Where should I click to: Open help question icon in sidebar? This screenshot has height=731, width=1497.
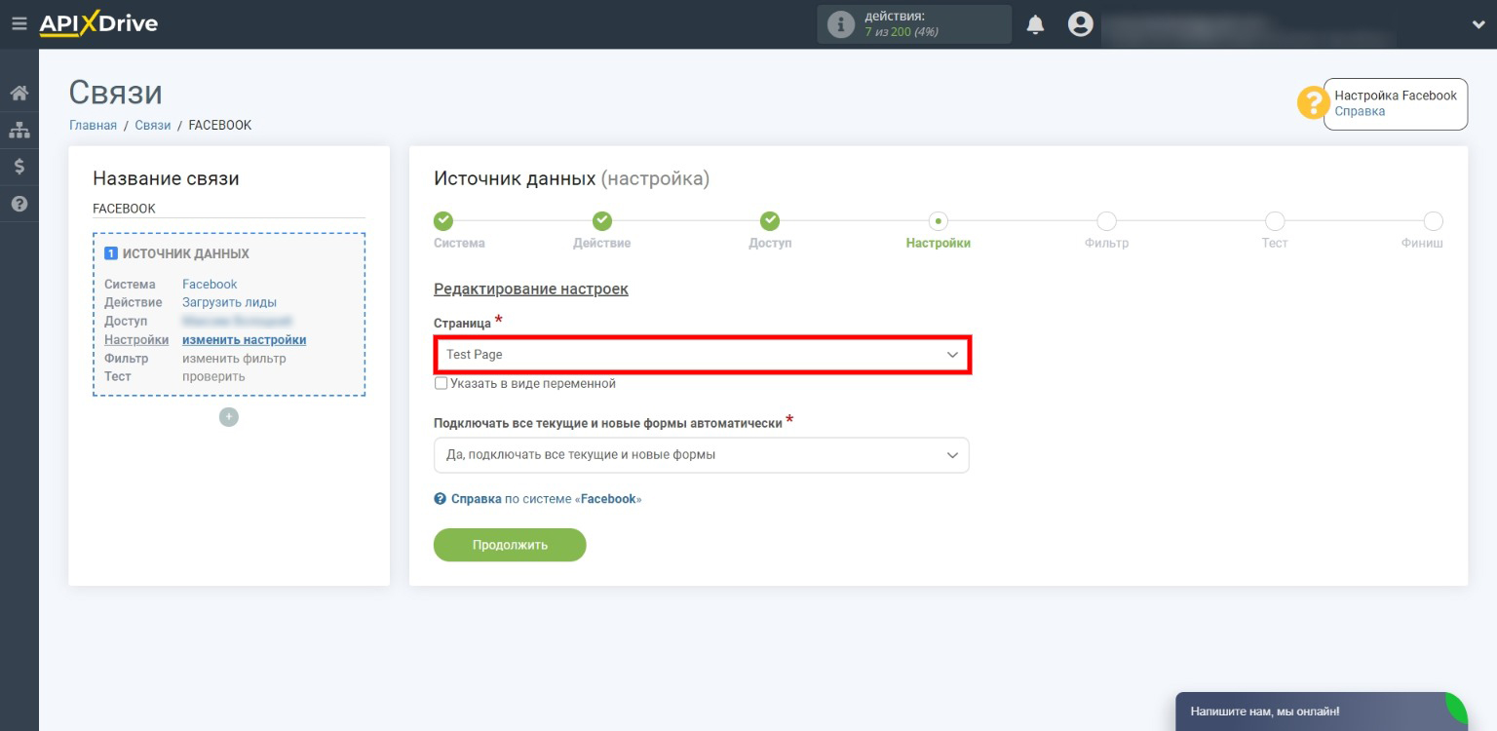(19, 204)
